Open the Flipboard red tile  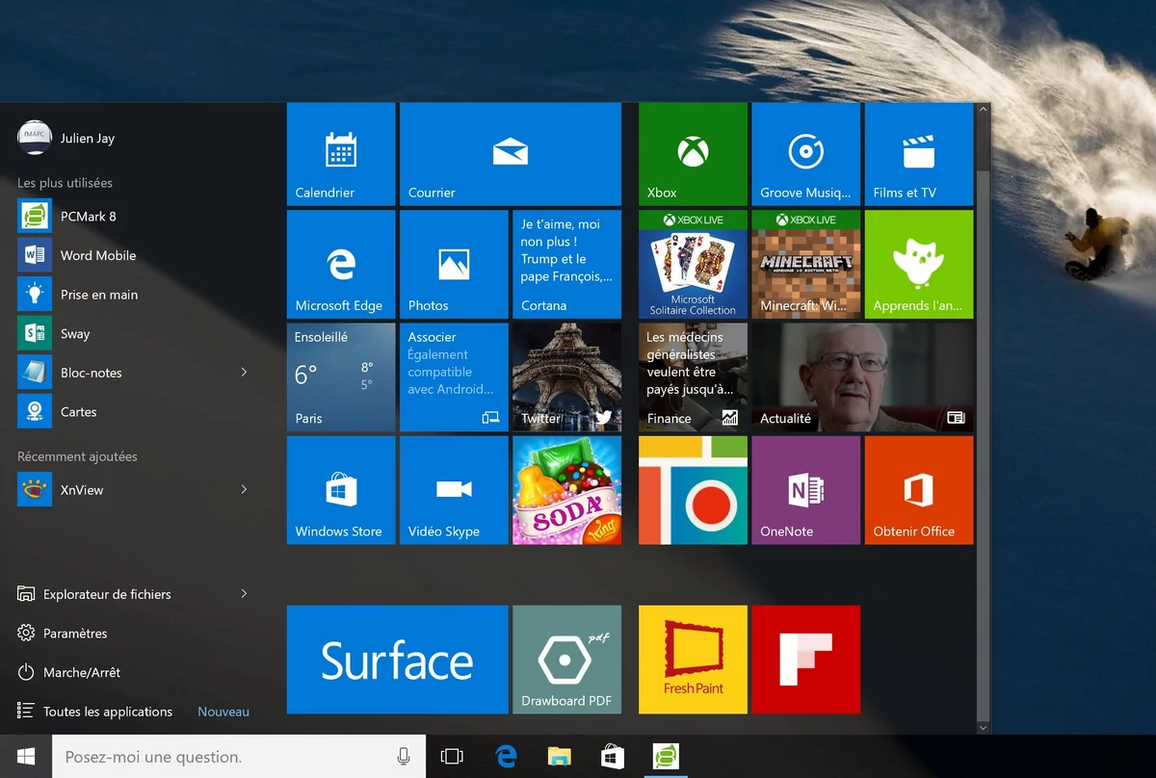[x=805, y=660]
